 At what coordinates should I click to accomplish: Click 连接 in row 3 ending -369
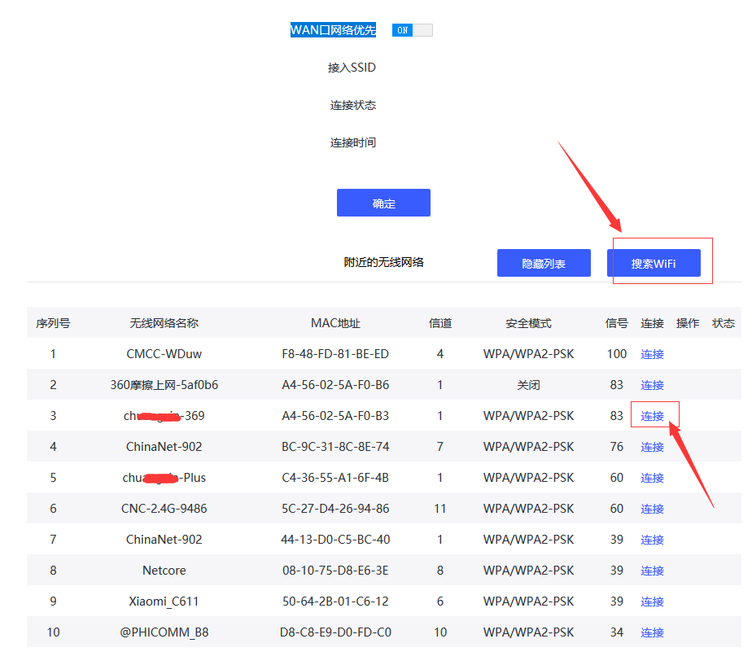point(652,416)
